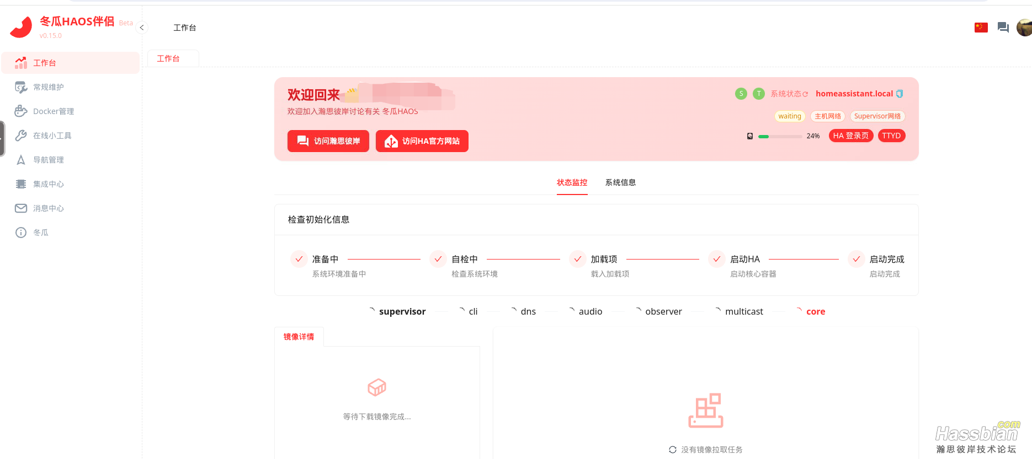Open 导航管理 in the sidebar
Screen dimensions: 1032x459
click(x=70, y=160)
